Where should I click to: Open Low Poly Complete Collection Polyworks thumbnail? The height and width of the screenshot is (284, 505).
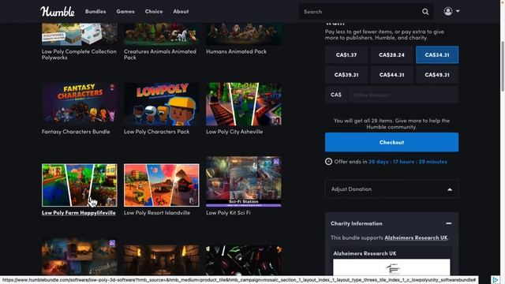click(80, 34)
